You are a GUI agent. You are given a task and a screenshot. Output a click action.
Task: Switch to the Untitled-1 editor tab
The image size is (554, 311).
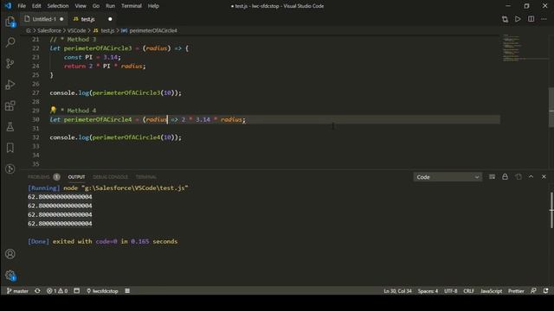click(x=44, y=19)
